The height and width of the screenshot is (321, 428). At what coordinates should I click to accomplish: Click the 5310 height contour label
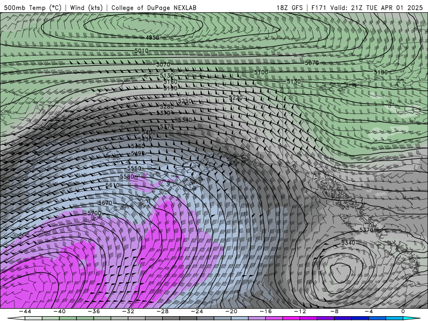(163, 113)
